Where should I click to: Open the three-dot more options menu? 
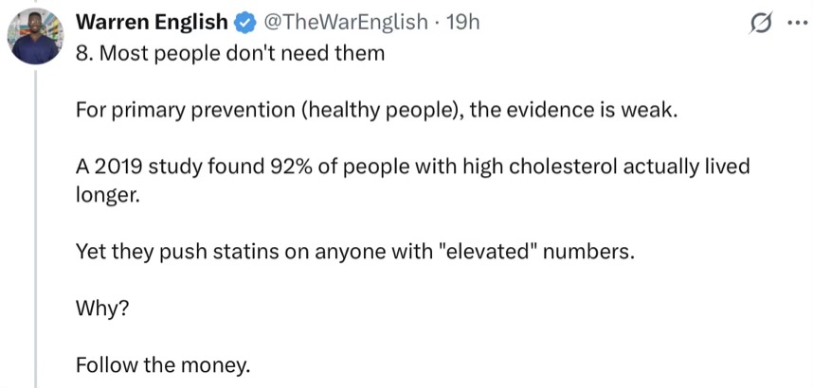click(798, 24)
